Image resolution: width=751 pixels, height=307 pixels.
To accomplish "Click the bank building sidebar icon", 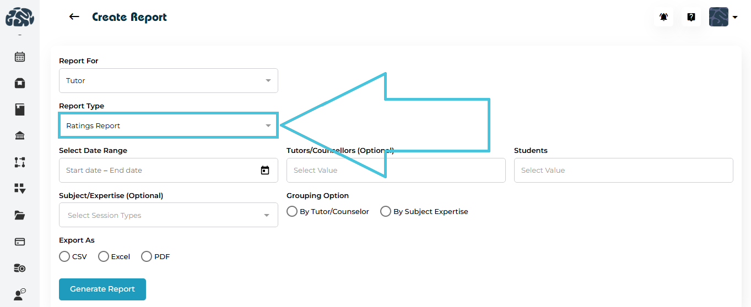I will click(x=20, y=136).
